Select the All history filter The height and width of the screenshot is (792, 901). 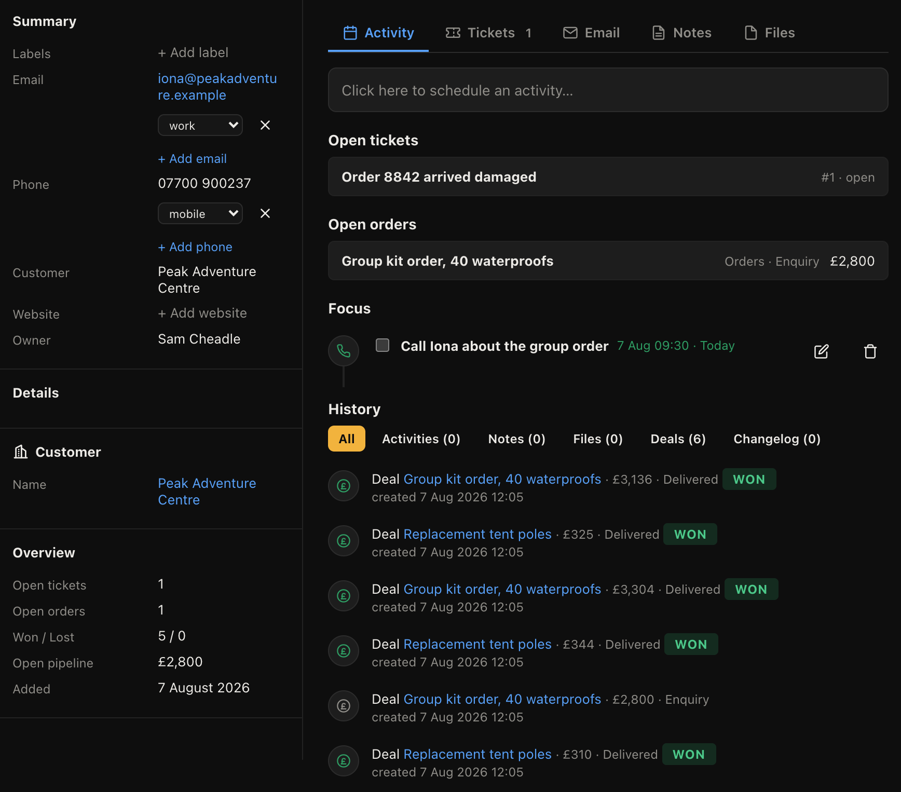coord(347,439)
